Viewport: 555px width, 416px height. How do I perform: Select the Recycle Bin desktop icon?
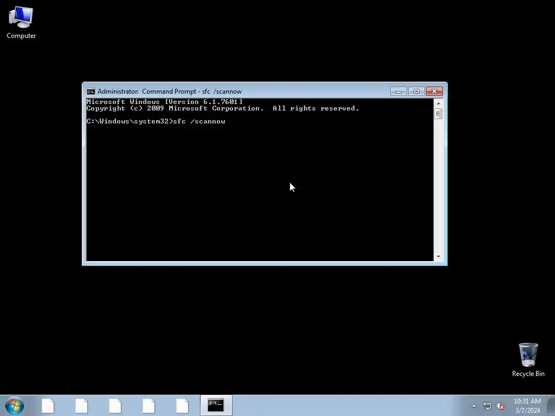(x=528, y=360)
